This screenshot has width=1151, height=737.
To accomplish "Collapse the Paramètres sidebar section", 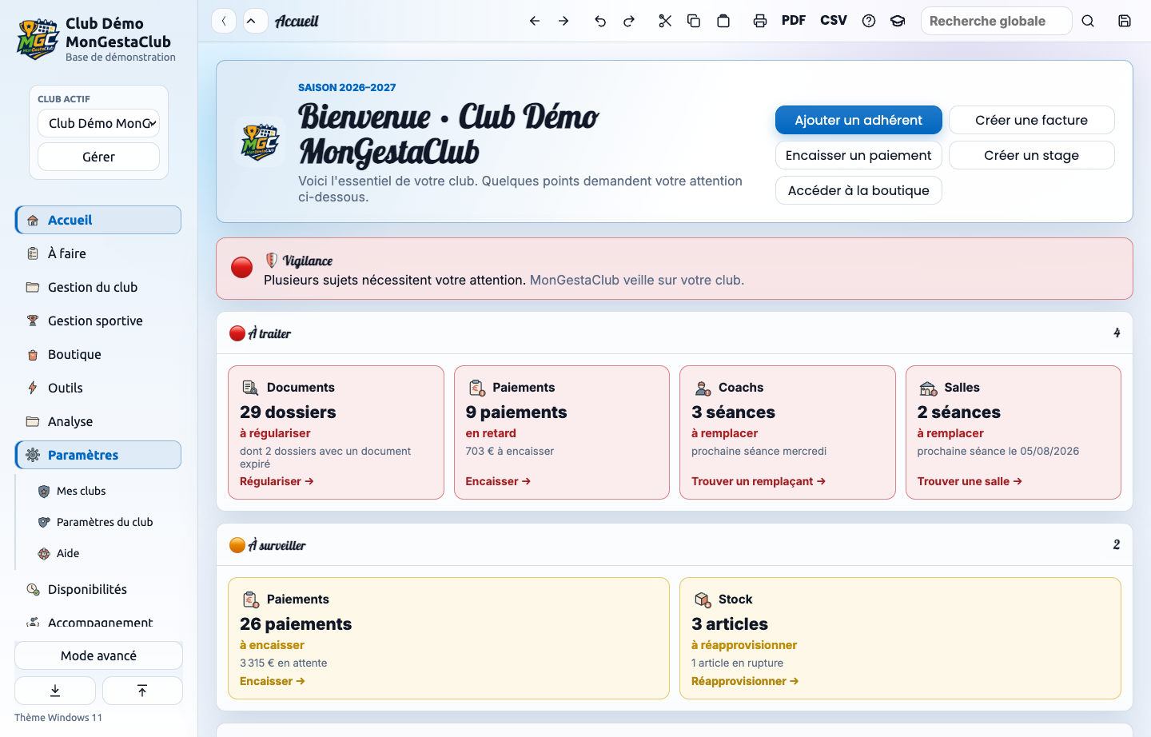I will coord(98,455).
